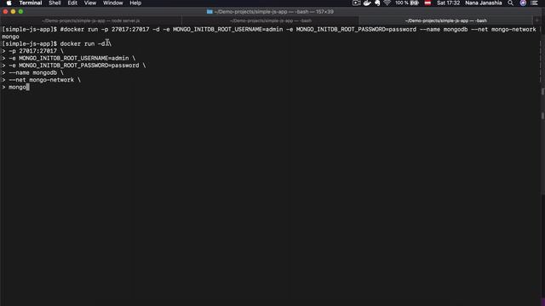Click the '--net mongo-network' line
The image size is (545, 306).
(41, 80)
